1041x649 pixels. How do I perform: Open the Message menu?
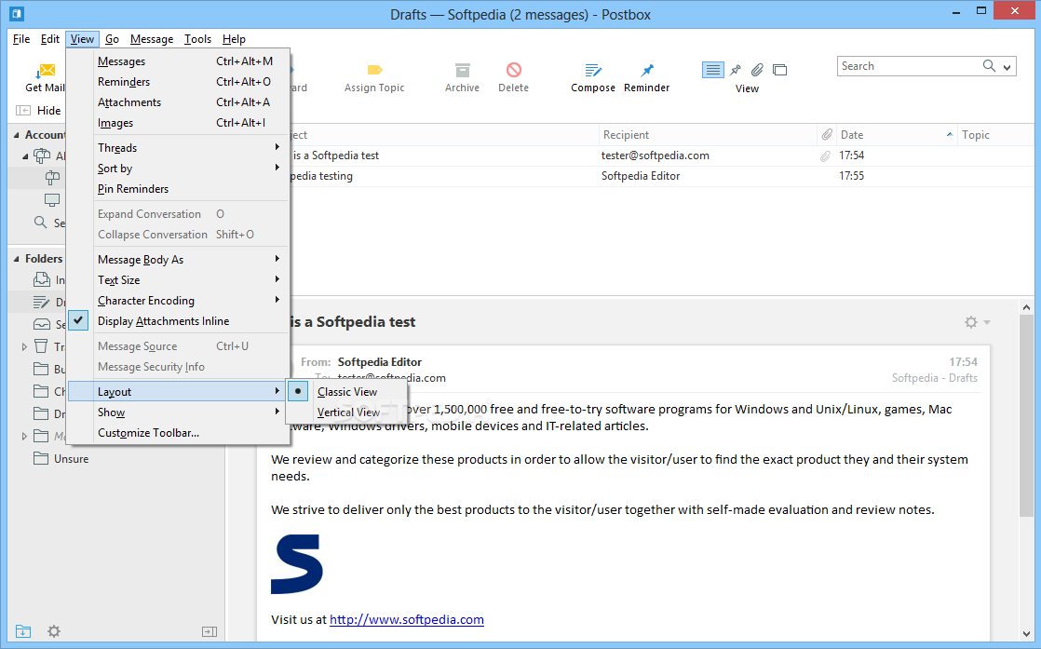coord(152,39)
